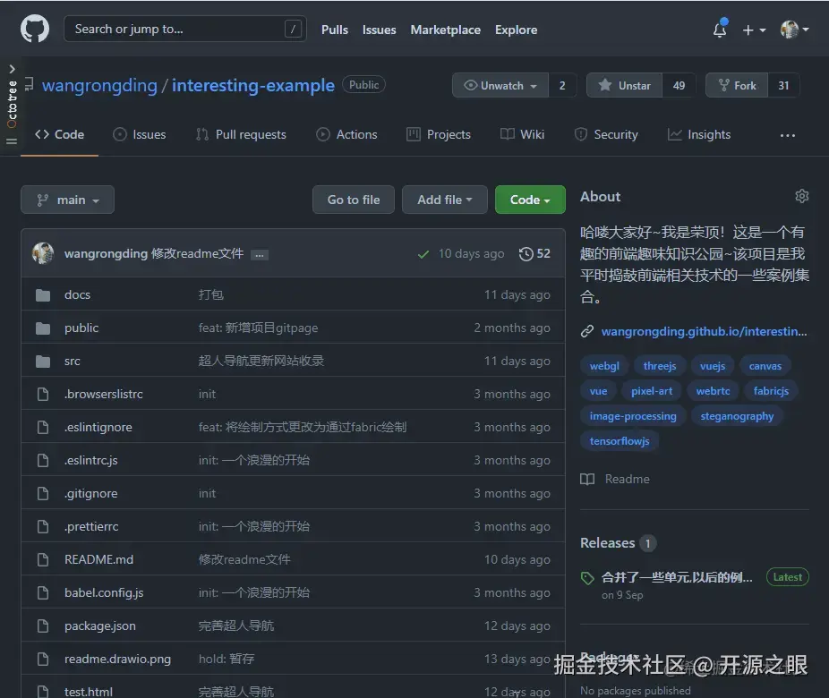
Task: Switch to the Issues repo tab
Action: tap(140, 135)
